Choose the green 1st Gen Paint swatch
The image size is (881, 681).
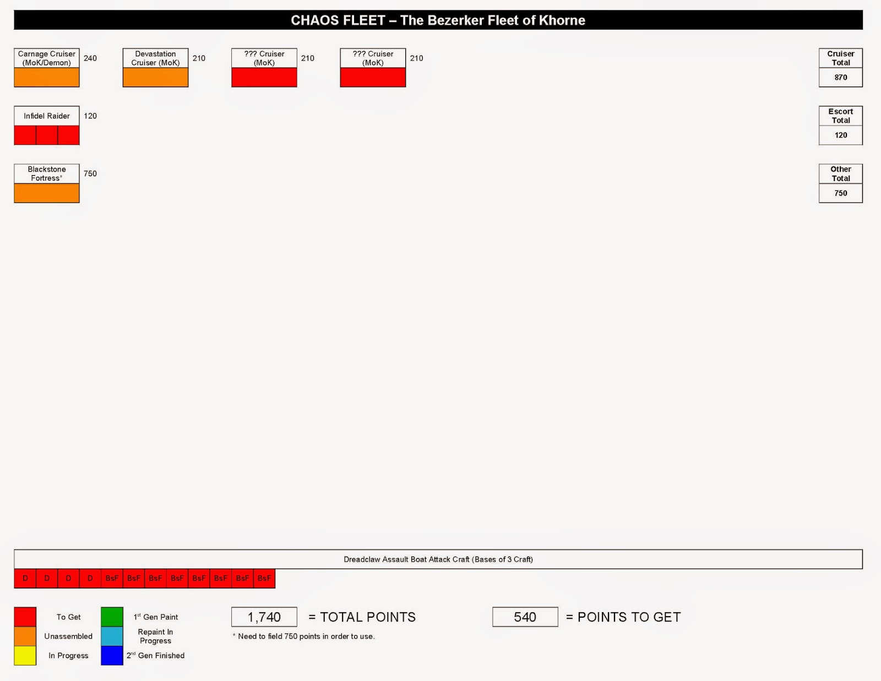[x=112, y=617]
